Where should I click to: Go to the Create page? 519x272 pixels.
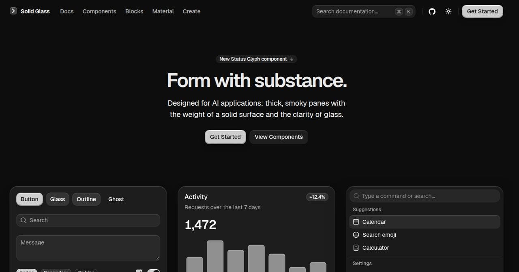(191, 11)
